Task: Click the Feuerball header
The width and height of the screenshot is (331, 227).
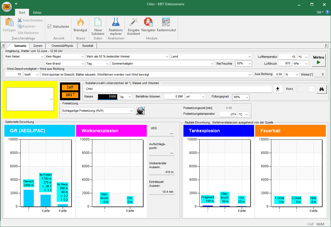Action: 290,131
